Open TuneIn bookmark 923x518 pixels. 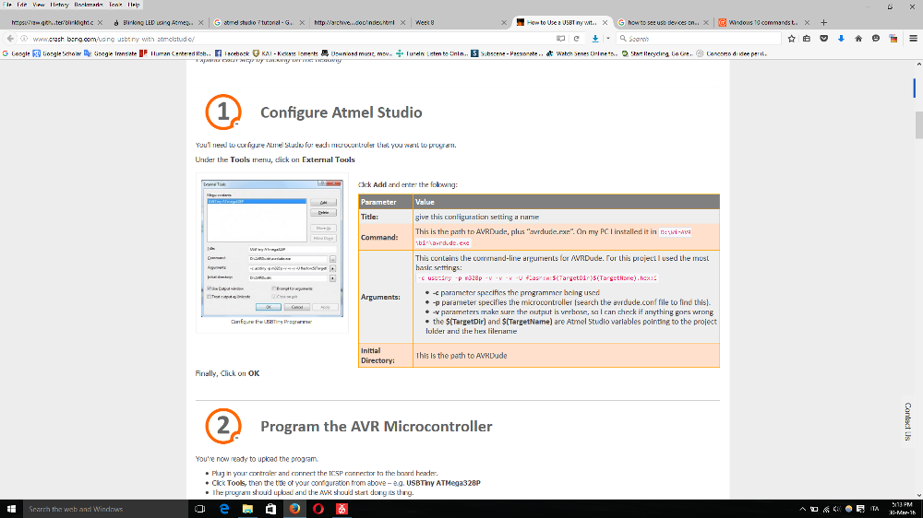[432, 53]
